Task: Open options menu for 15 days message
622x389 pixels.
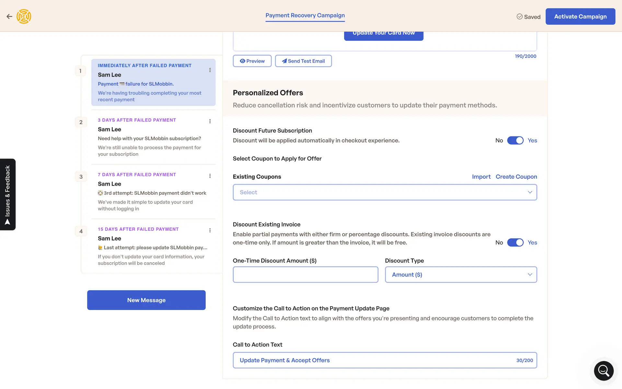Action: click(x=210, y=230)
